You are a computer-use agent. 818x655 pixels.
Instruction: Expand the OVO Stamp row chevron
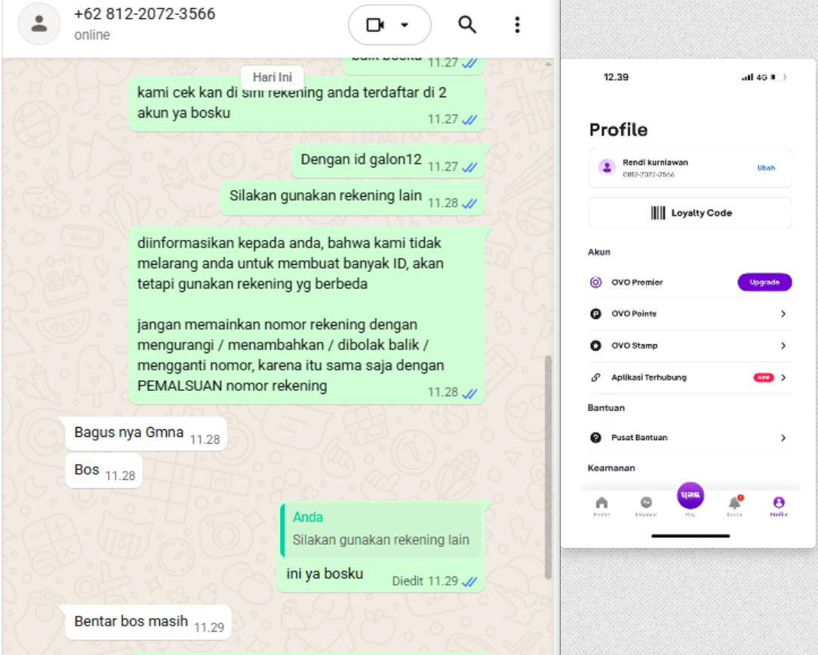(x=783, y=346)
